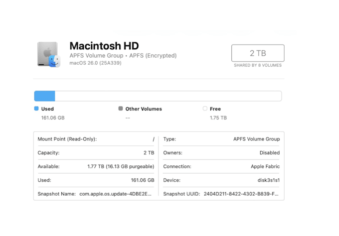The width and height of the screenshot is (339, 236).
Task: Click the 'Apple Fabric' connection value
Action: pos(265,166)
